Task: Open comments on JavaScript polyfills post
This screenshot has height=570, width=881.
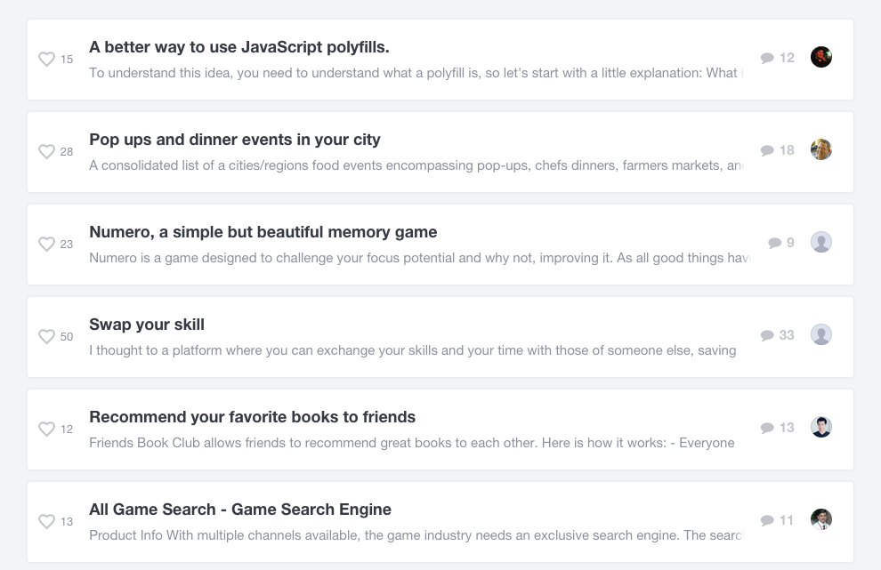Action: 777,58
